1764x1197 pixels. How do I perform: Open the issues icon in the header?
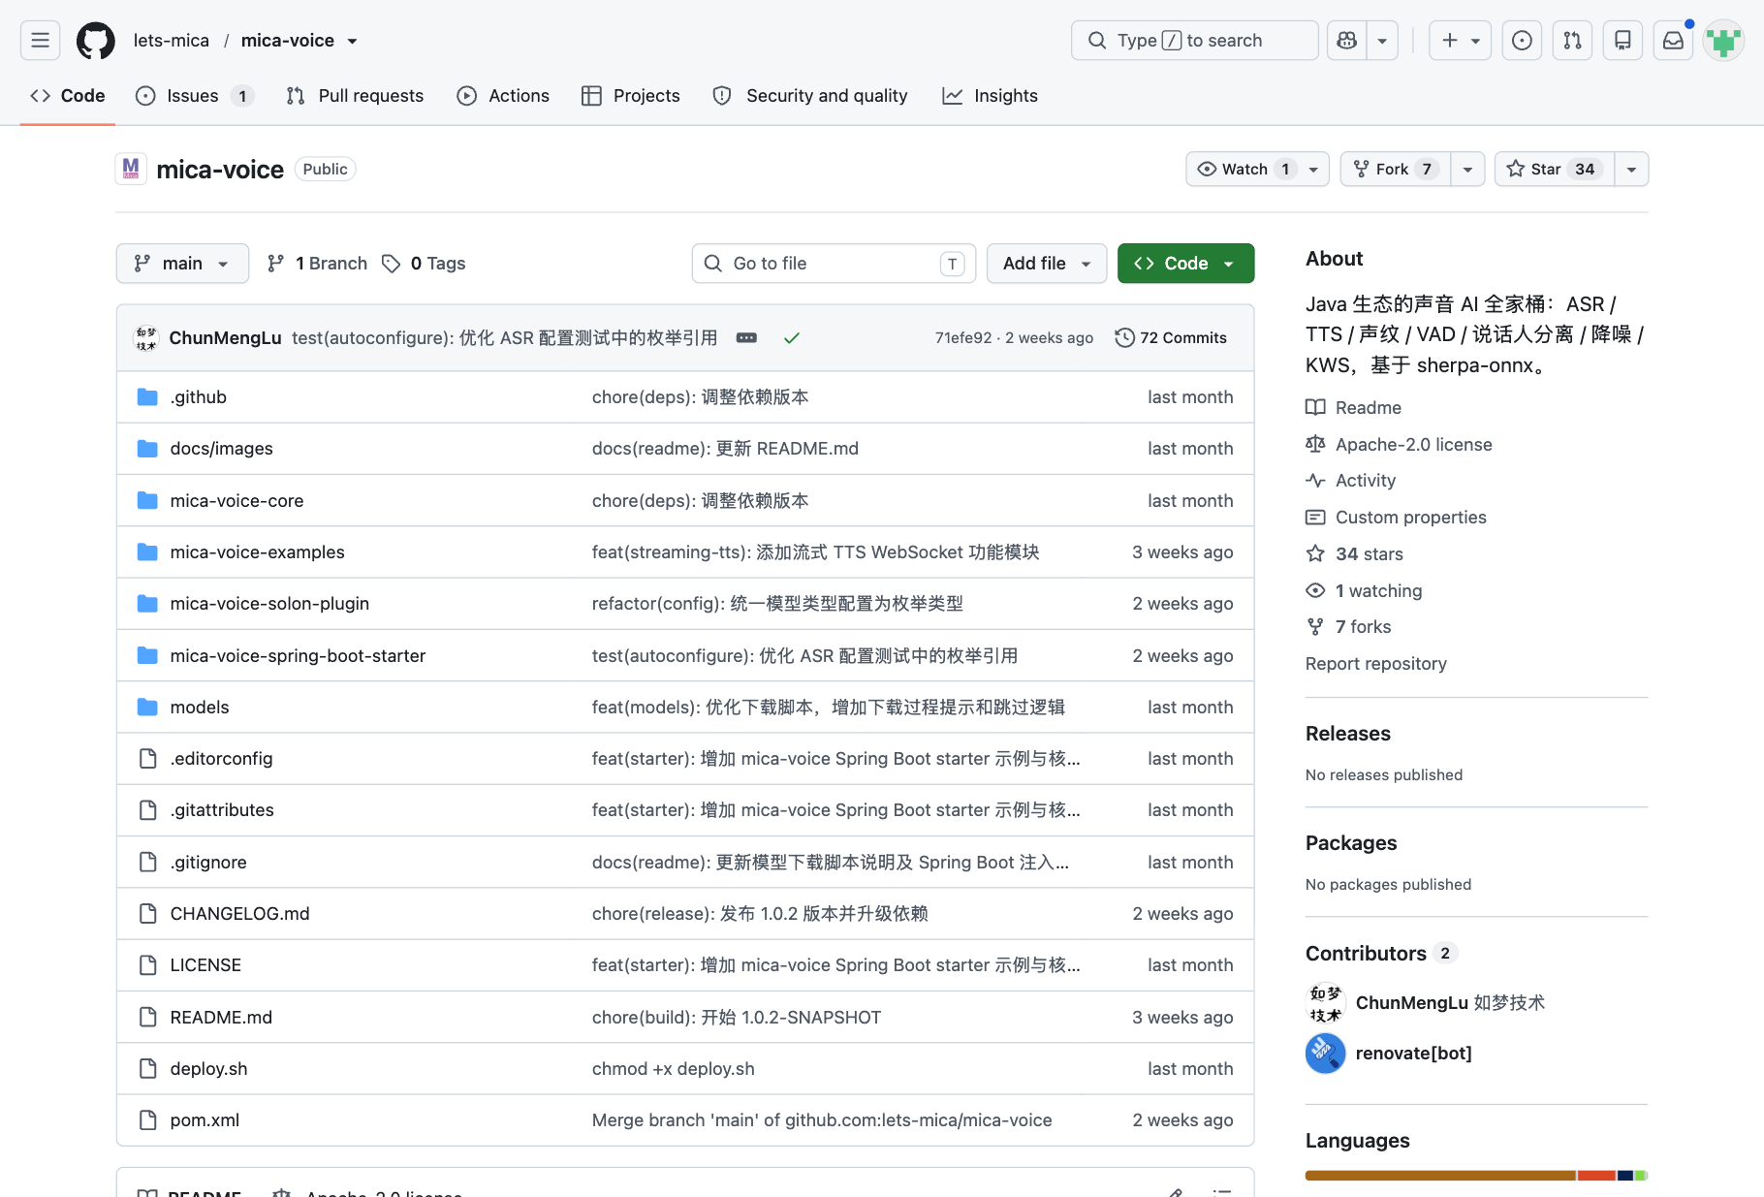[x=1522, y=41]
